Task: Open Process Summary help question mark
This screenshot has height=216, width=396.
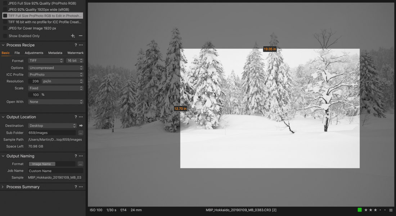Action: 76,187
